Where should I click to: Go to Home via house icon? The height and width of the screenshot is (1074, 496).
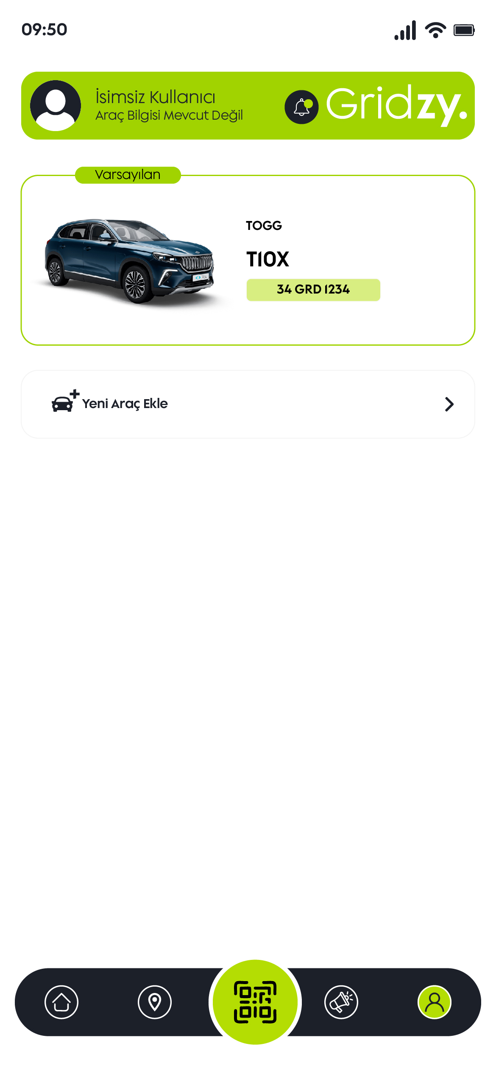pos(61,1002)
